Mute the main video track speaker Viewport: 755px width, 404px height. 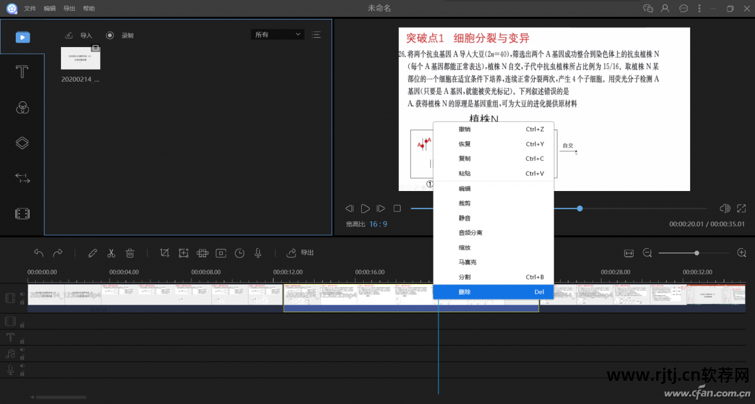point(23,294)
